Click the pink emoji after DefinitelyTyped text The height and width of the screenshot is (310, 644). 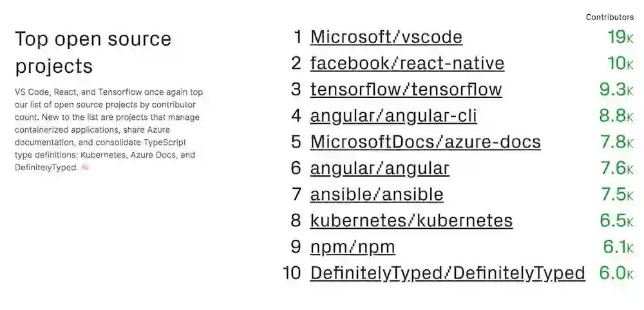(x=86, y=168)
